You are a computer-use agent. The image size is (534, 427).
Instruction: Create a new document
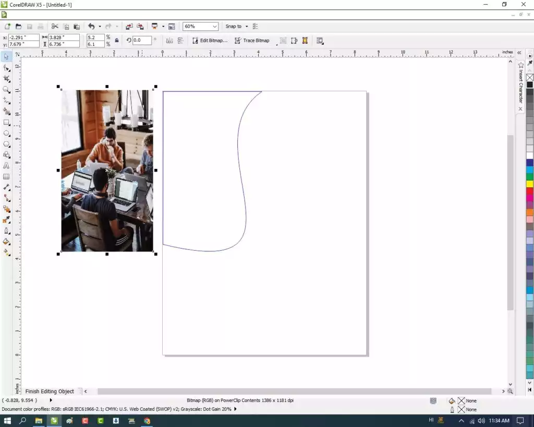pyautogui.click(x=7, y=26)
